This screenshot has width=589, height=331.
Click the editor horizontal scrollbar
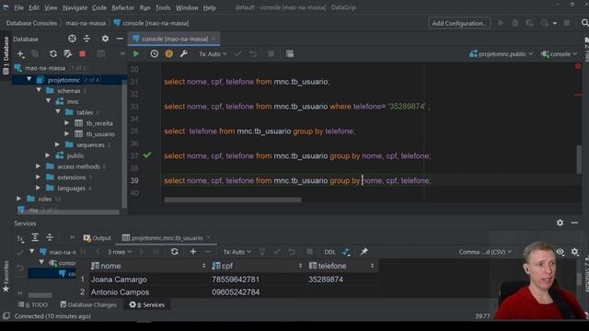click(x=233, y=200)
